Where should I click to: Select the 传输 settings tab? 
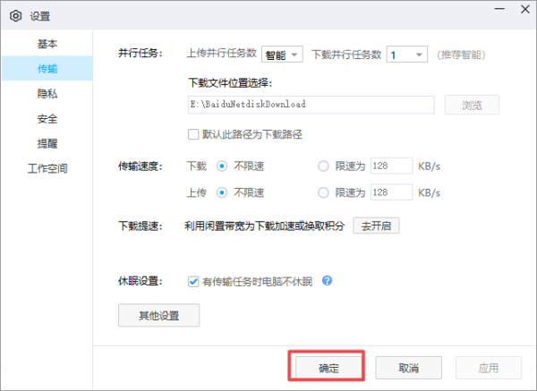[47, 69]
